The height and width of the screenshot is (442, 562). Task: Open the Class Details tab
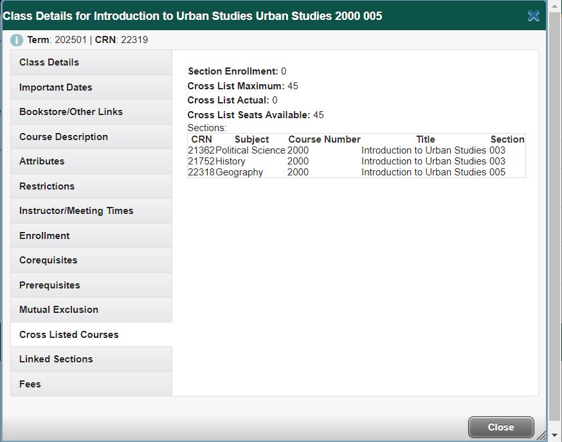91,62
